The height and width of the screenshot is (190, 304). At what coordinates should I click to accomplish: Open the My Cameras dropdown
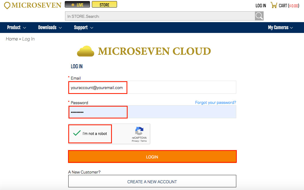[280, 28]
